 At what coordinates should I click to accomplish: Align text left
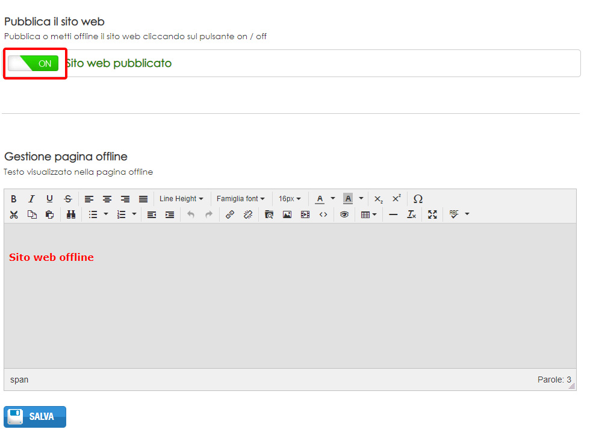tap(89, 199)
